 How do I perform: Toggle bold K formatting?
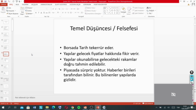click(x=36, y=13)
